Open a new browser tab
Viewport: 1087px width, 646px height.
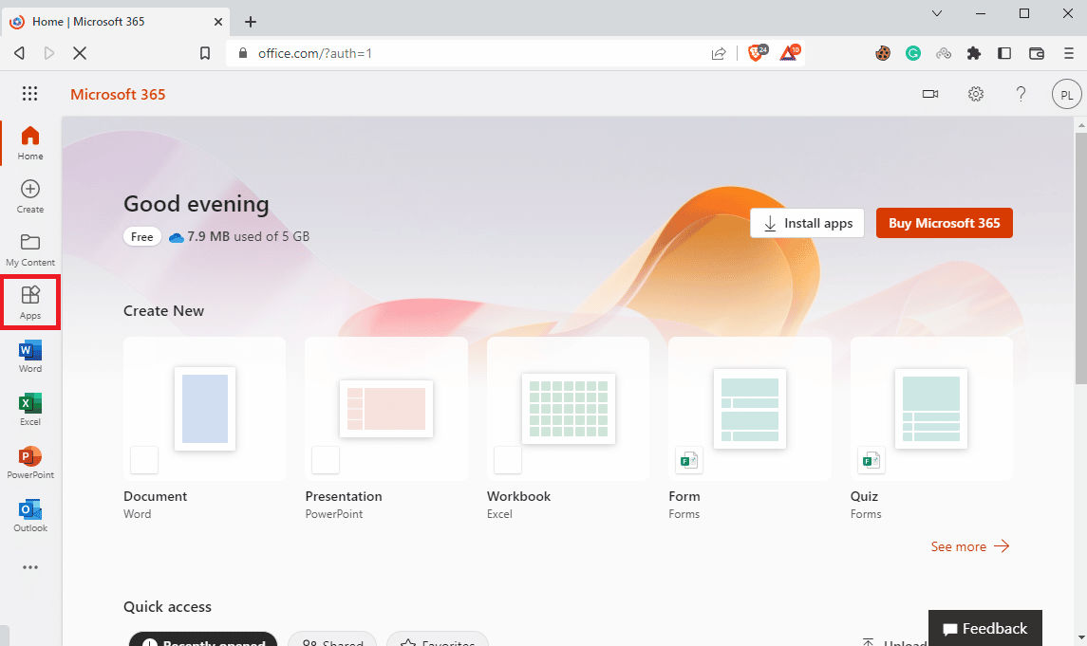pos(251,22)
